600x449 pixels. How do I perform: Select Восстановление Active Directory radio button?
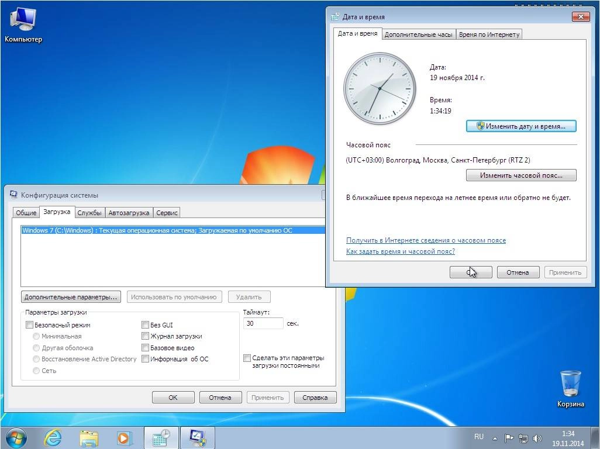[36, 359]
